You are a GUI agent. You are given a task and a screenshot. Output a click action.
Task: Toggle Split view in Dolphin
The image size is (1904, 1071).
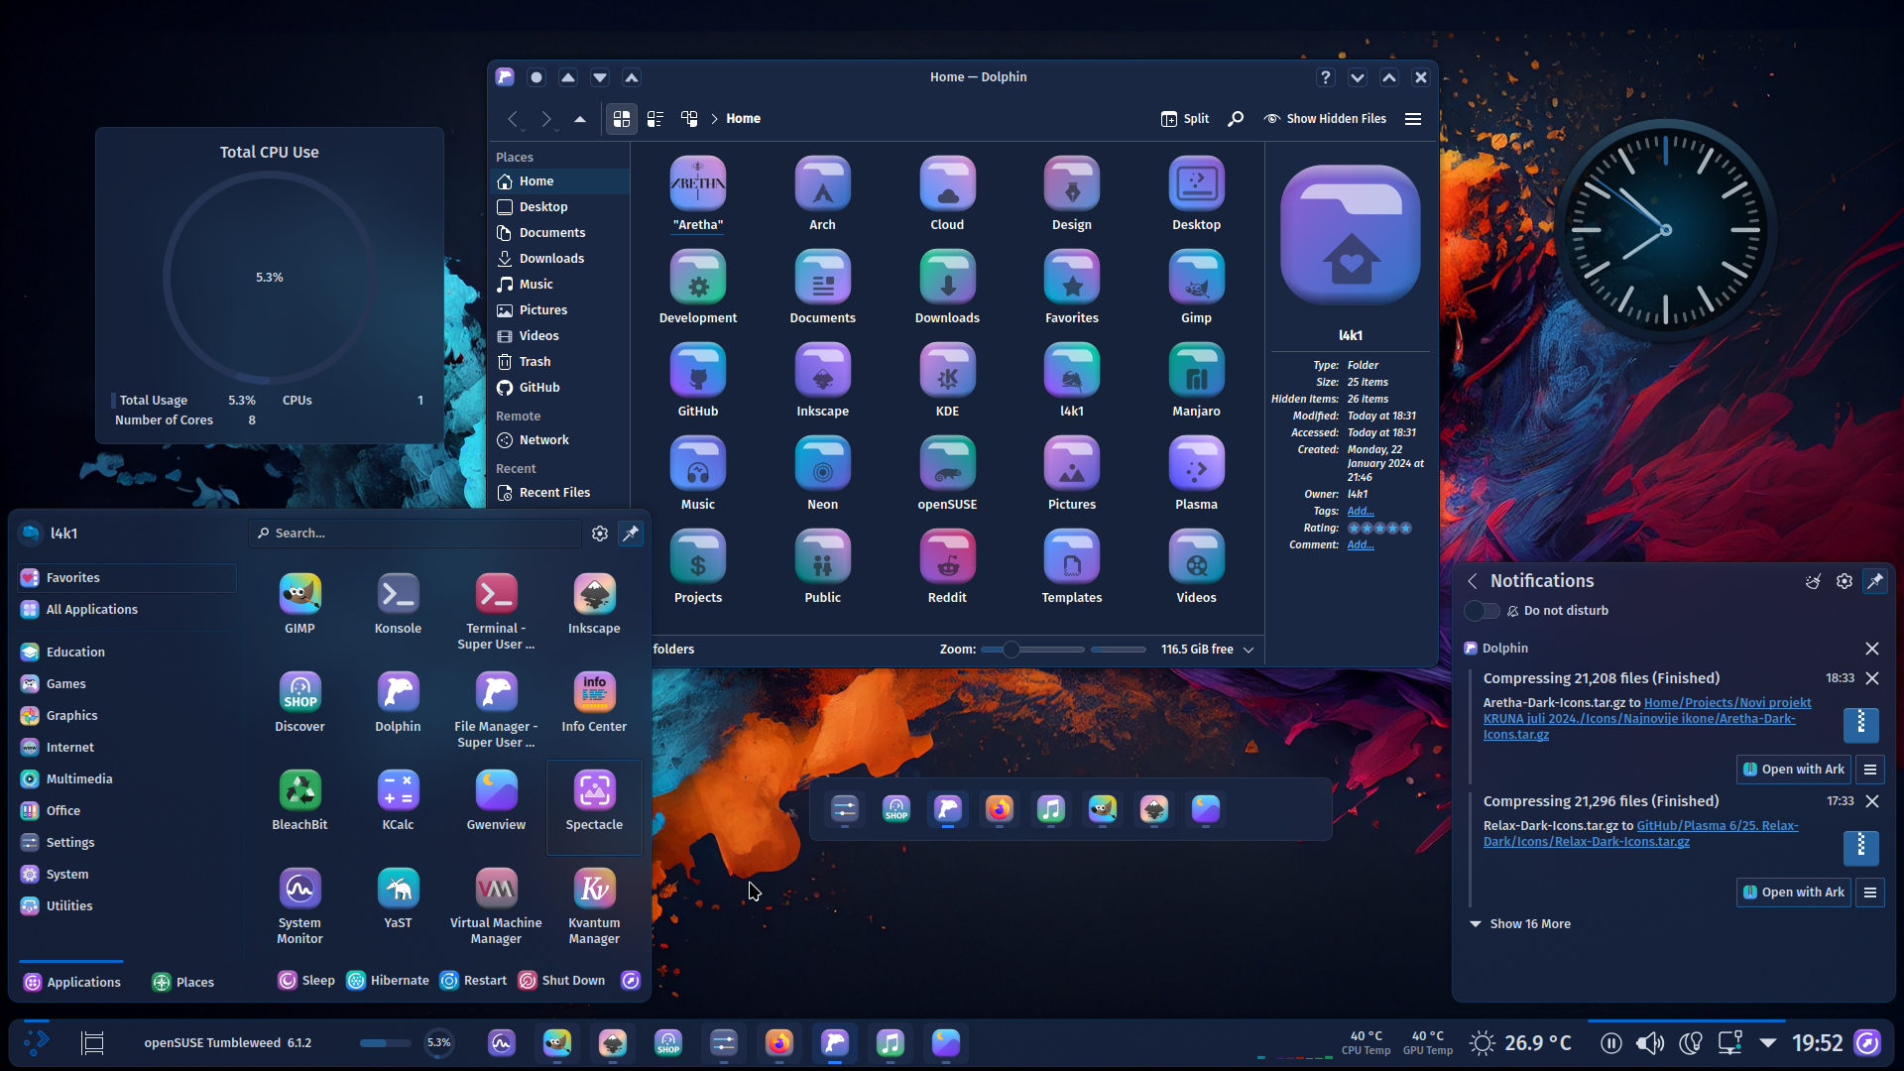1185,119
